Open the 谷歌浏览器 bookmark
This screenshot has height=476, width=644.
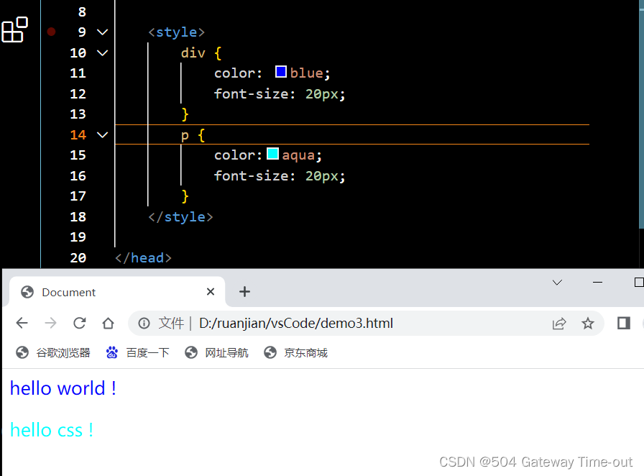(53, 352)
